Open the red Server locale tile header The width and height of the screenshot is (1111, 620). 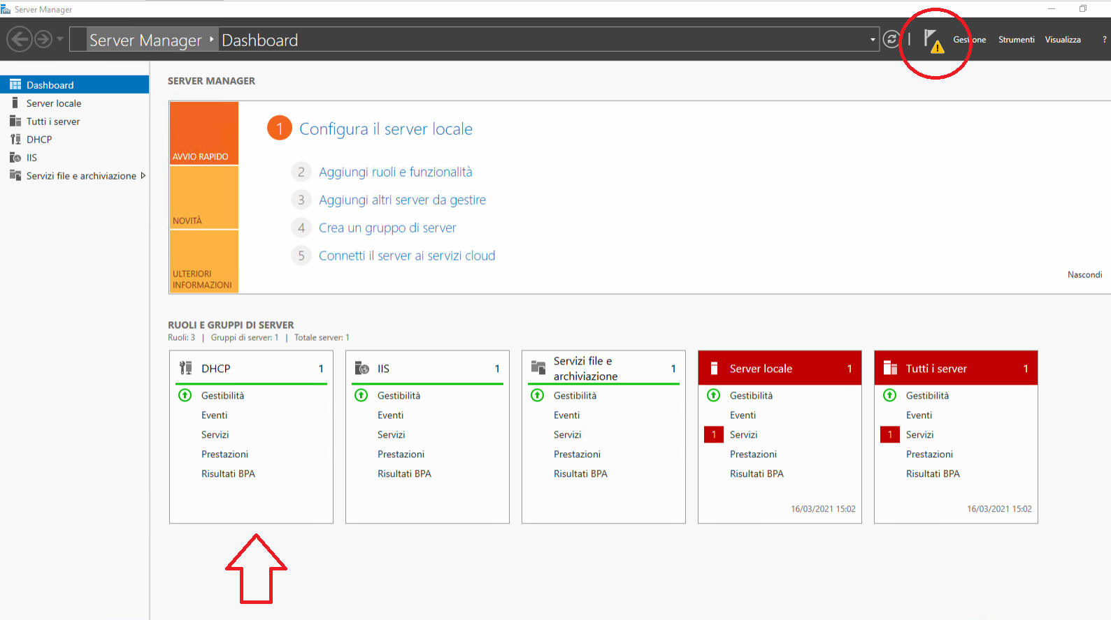click(x=780, y=368)
